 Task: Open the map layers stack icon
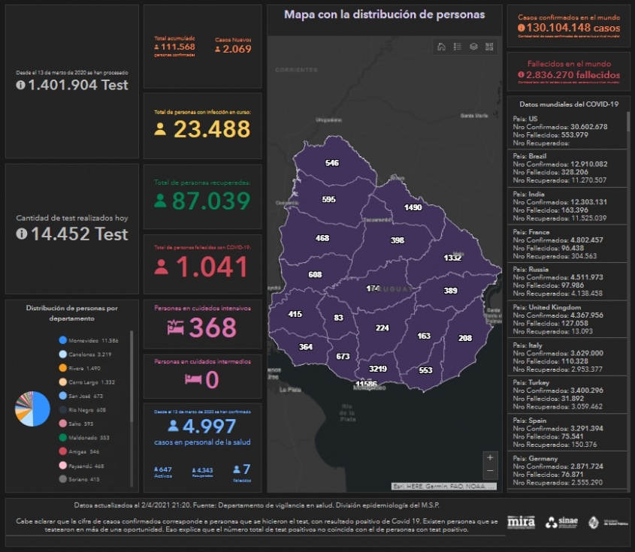coord(473,47)
